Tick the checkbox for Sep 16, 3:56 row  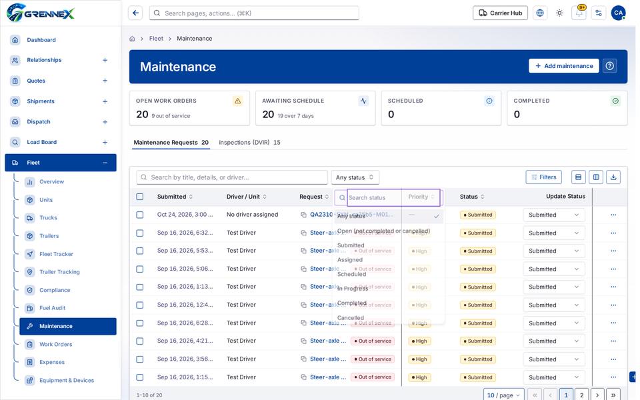[140, 359]
